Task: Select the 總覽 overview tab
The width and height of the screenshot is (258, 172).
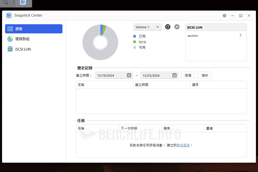Action: click(34, 29)
